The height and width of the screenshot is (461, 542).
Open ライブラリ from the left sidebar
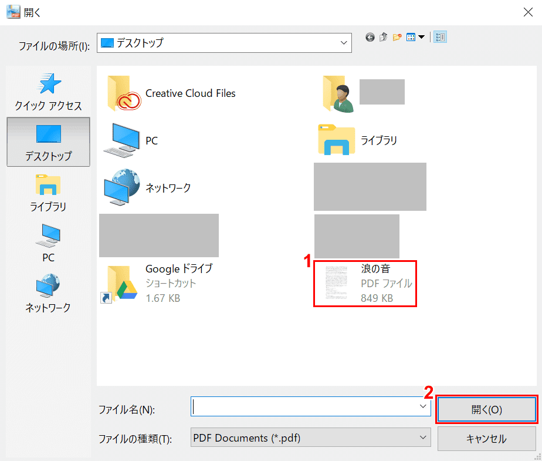pos(48,192)
